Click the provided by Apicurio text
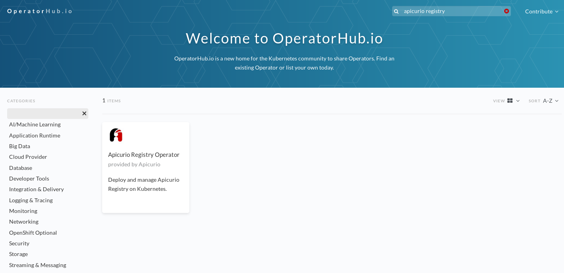 coord(134,164)
